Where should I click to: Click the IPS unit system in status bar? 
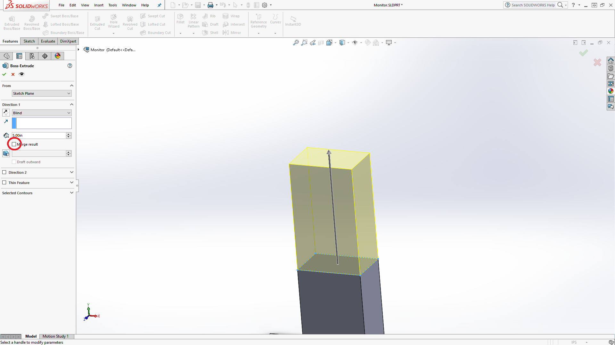(574, 342)
